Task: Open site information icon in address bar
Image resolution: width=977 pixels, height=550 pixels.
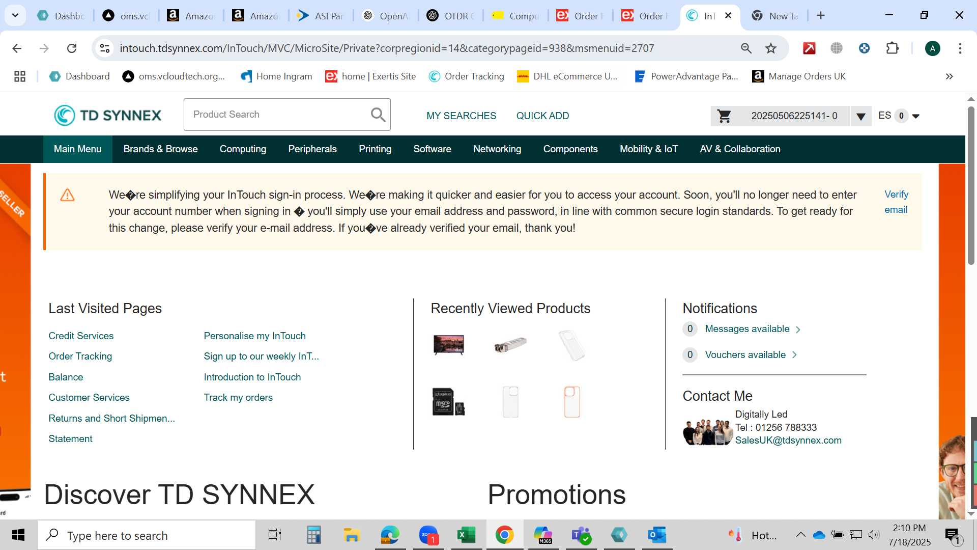Action: pos(105,48)
